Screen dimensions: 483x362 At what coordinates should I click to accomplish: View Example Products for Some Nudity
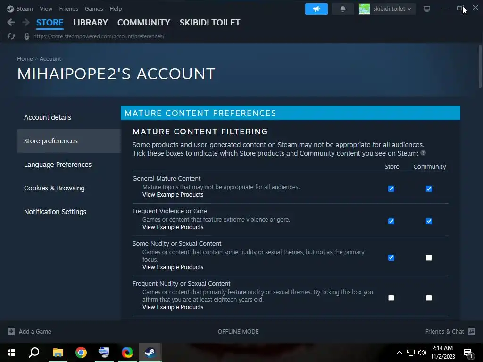click(x=173, y=267)
